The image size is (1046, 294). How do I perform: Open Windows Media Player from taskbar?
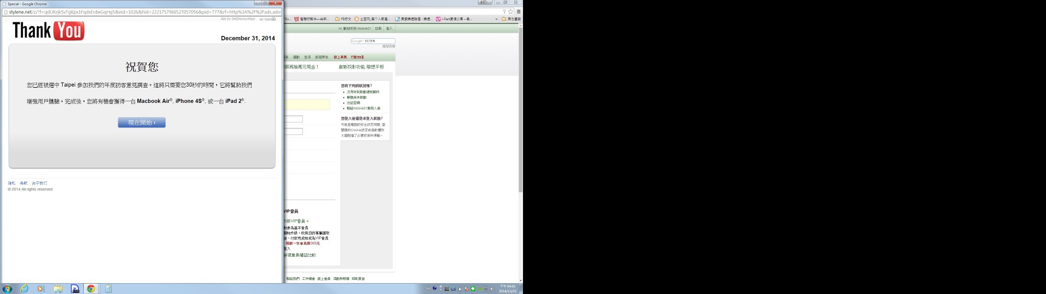[x=40, y=289]
